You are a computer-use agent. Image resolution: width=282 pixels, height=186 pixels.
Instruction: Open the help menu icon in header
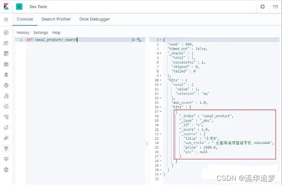tap(263, 6)
